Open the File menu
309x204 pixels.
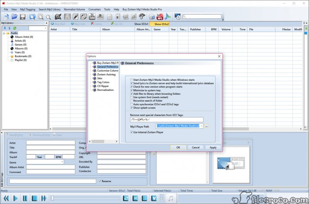[6, 9]
